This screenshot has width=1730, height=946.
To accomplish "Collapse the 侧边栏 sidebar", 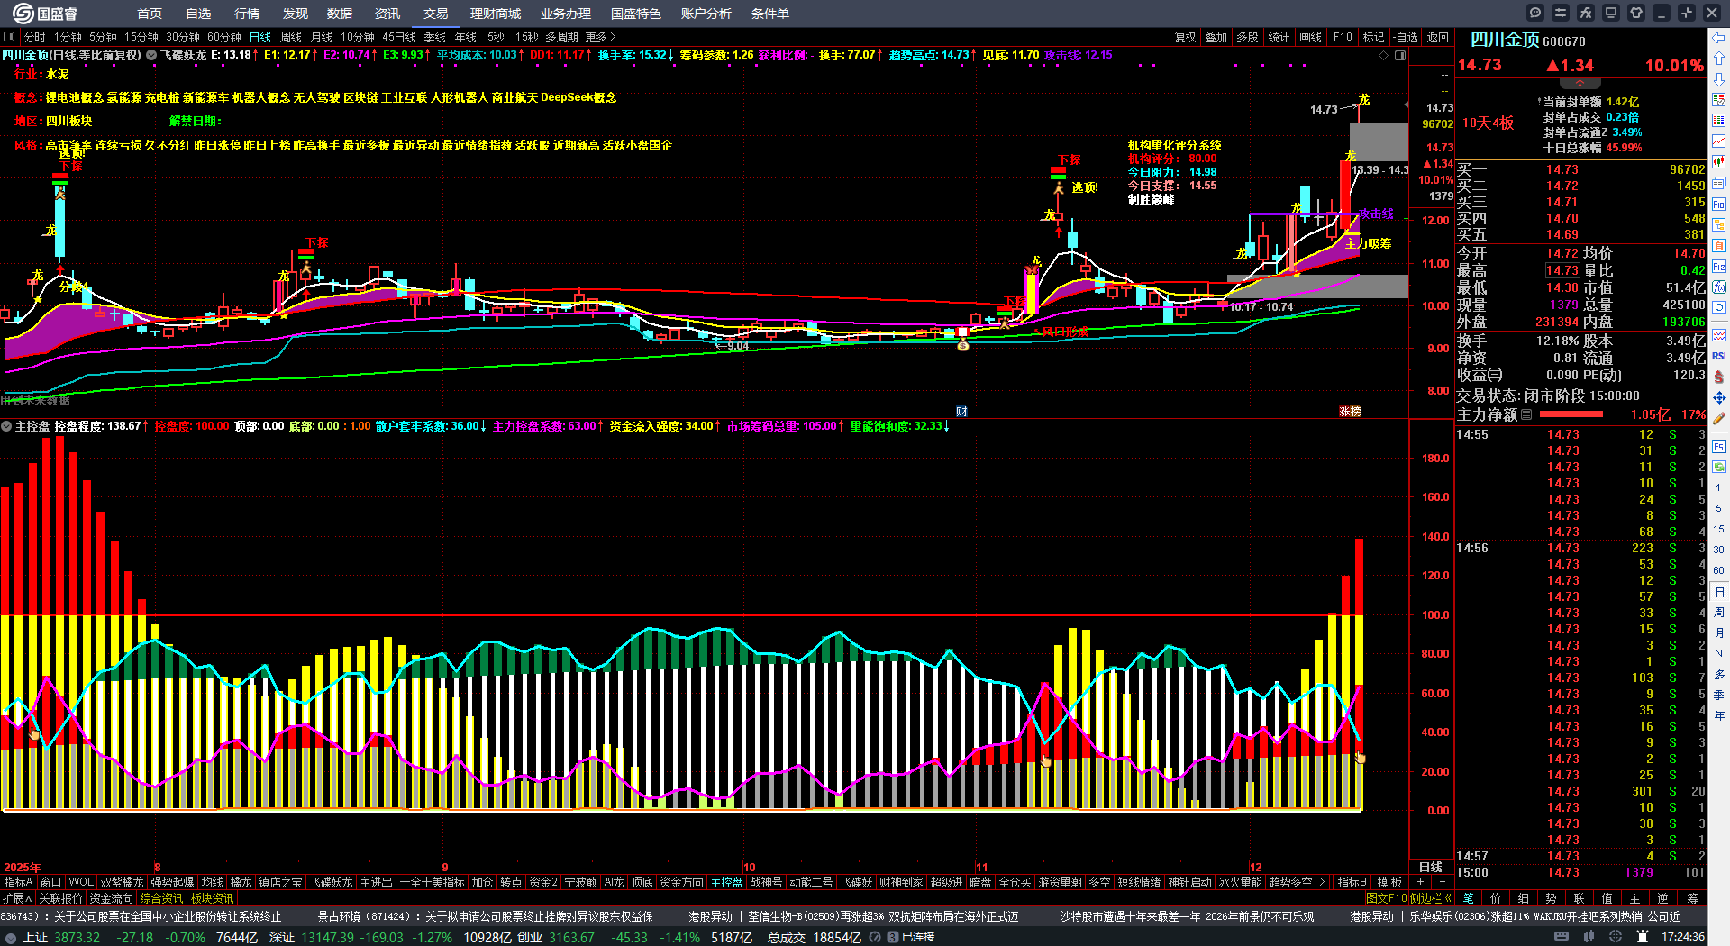I will (1431, 898).
